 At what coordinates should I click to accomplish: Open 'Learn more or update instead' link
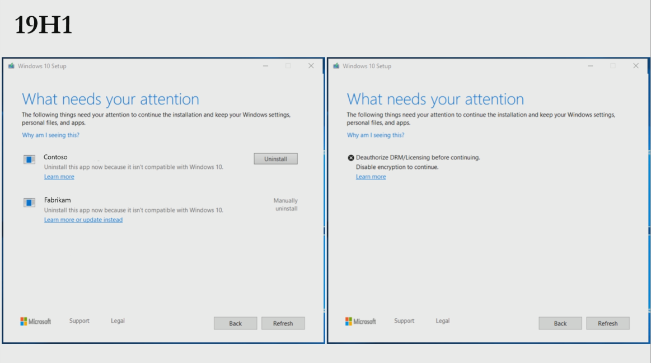[83, 220]
